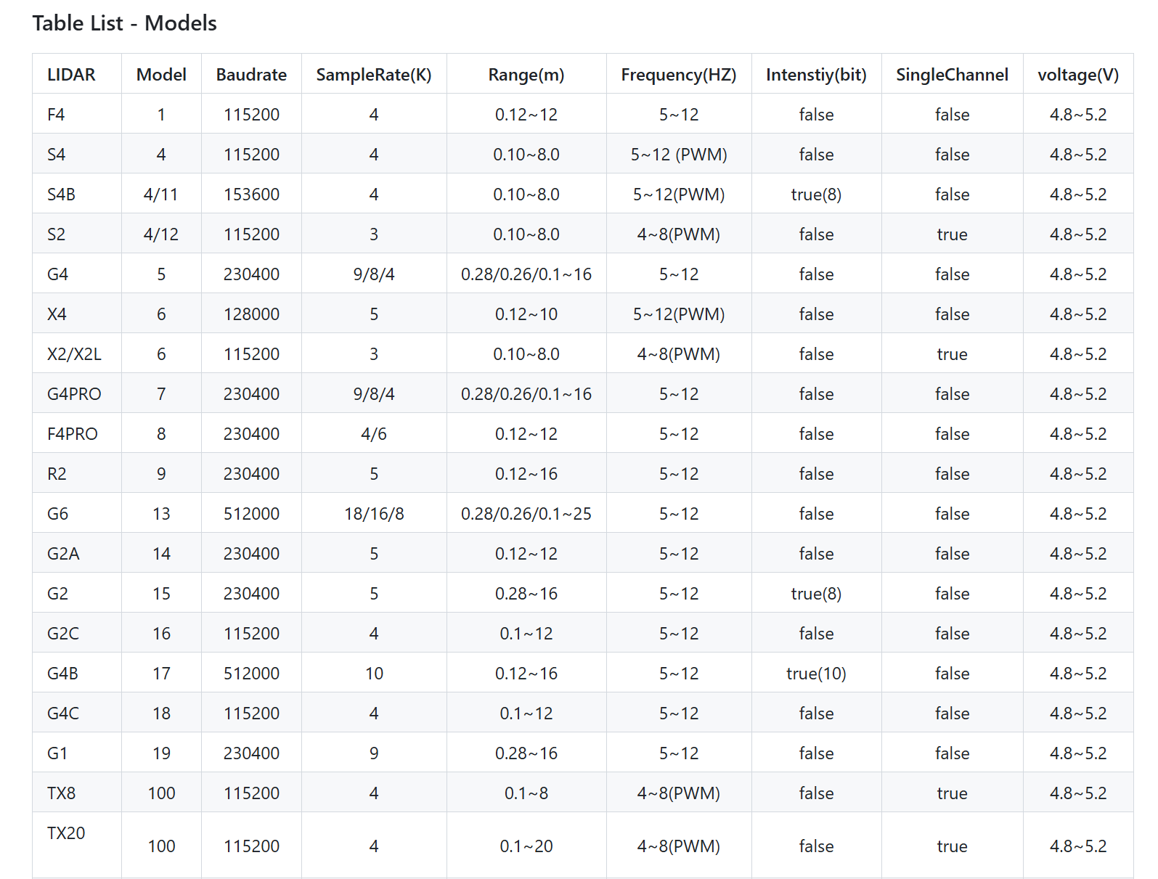Click model number 100 in TX8 row
This screenshot has height=879, width=1158.
click(x=161, y=793)
